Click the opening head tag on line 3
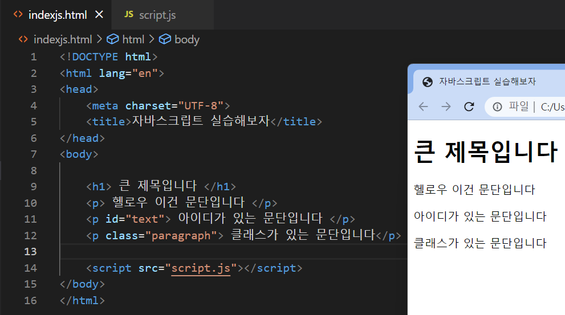The height and width of the screenshot is (315, 565). click(x=79, y=89)
